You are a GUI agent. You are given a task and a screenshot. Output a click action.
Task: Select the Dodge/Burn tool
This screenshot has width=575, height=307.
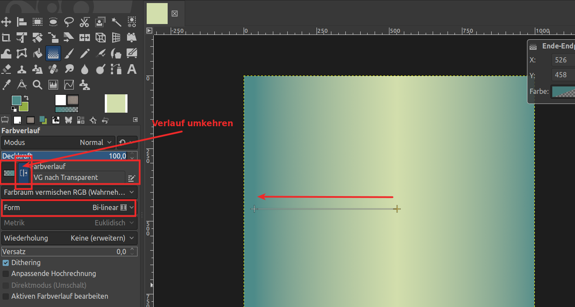click(x=100, y=69)
